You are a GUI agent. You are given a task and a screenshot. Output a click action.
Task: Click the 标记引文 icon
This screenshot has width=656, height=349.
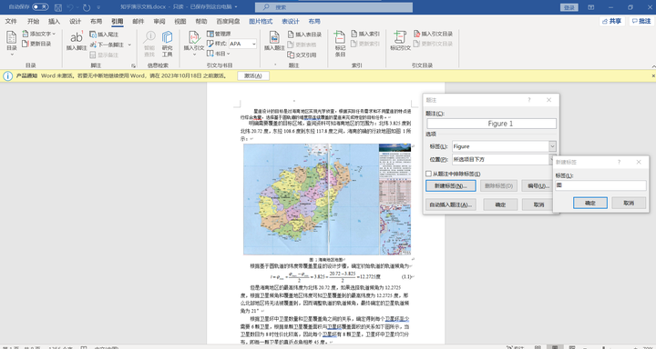[400, 37]
